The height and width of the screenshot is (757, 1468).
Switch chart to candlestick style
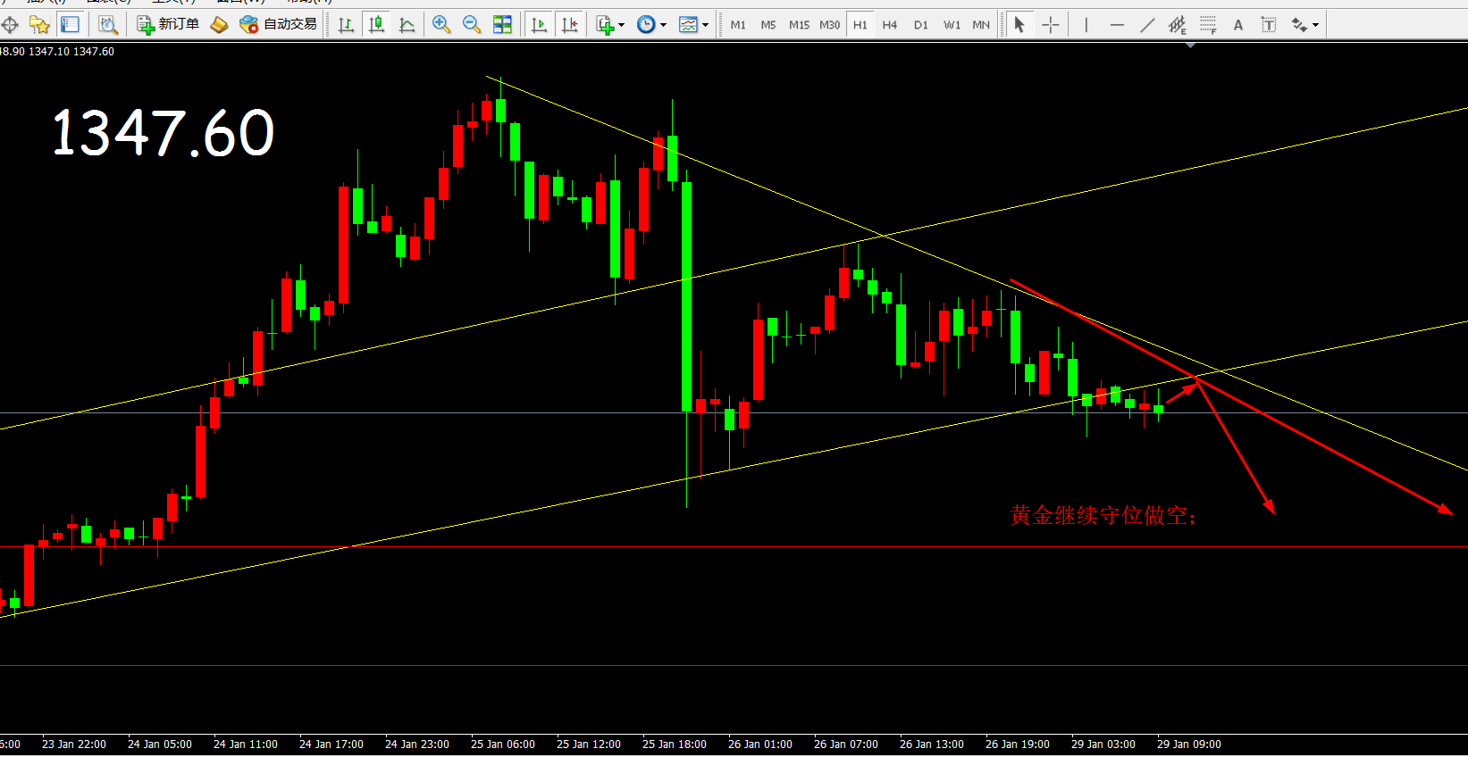tap(377, 25)
